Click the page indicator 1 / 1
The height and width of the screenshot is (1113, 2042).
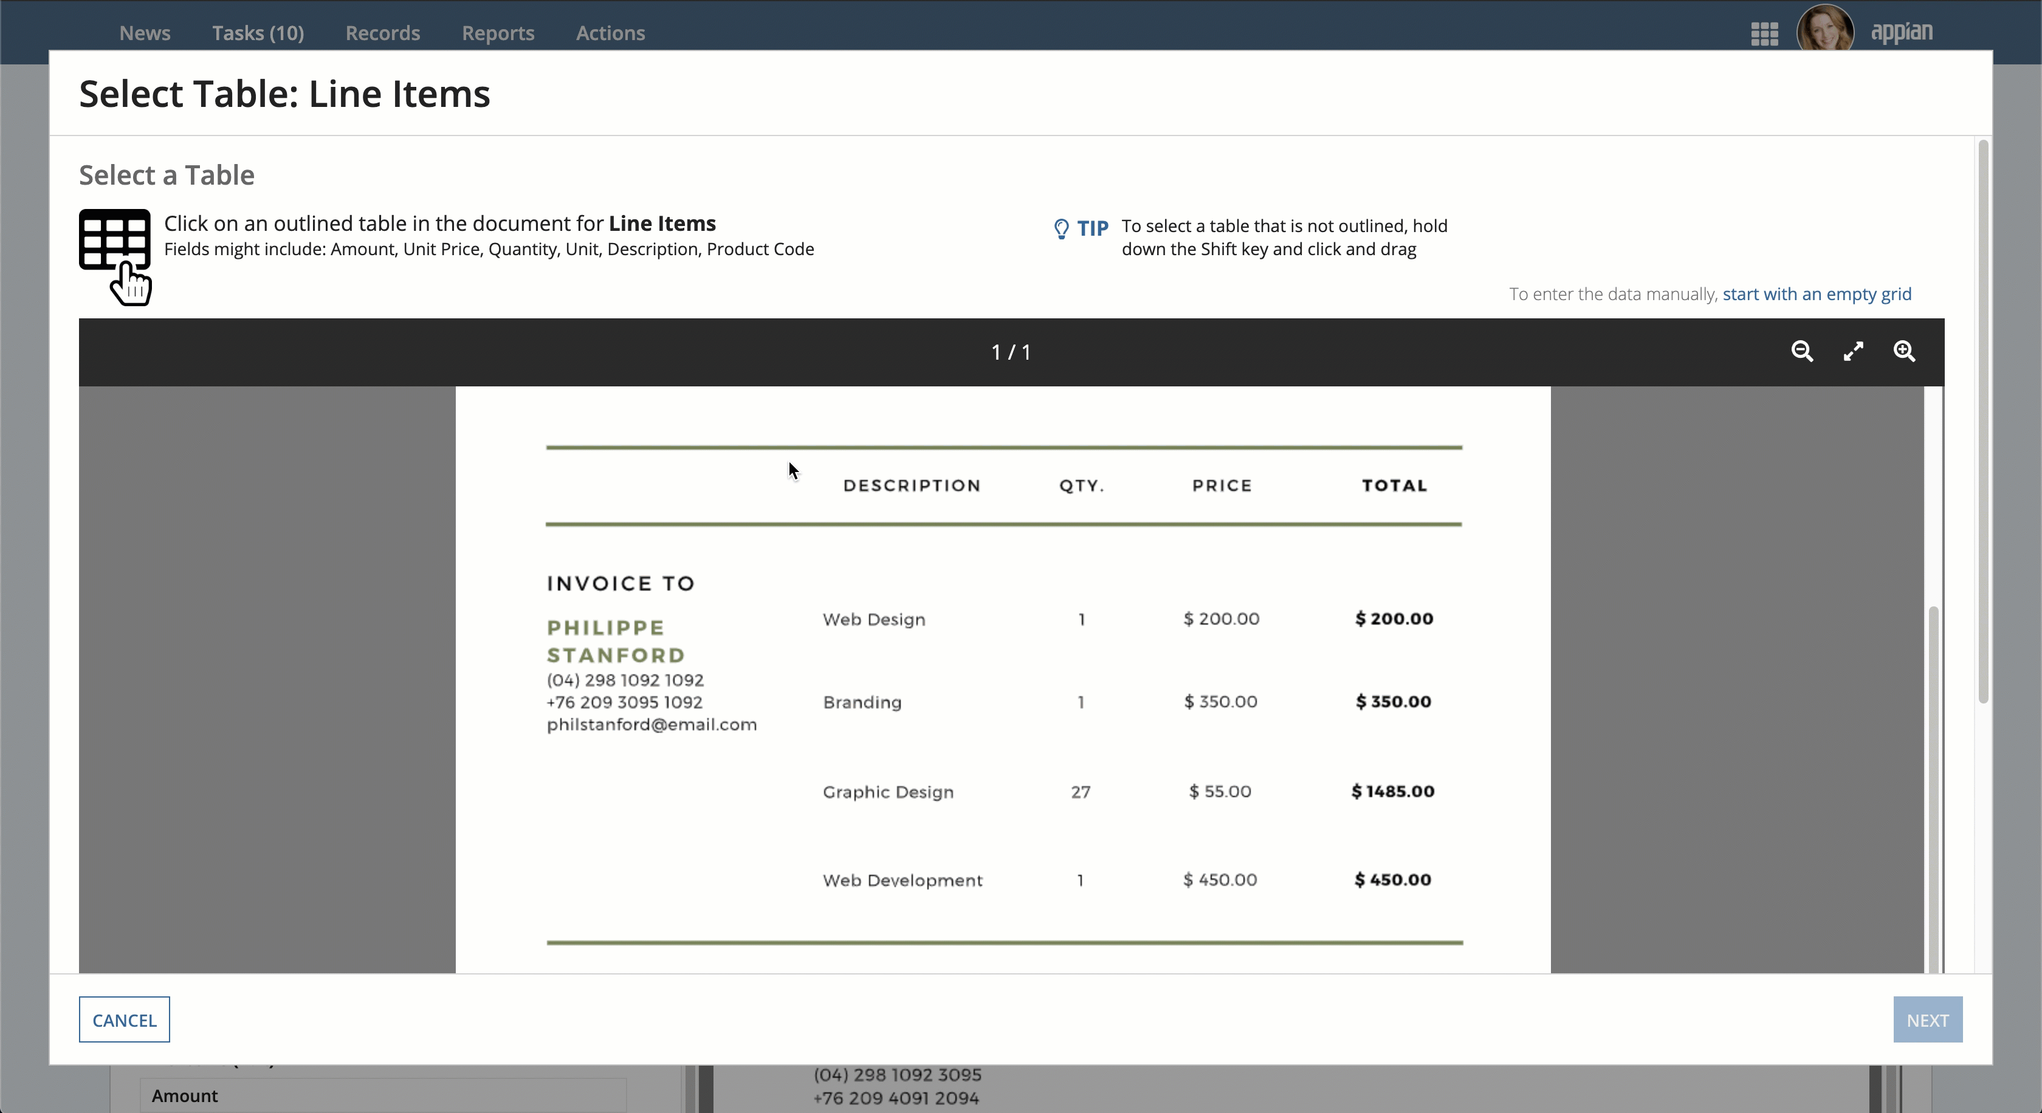coord(1011,352)
